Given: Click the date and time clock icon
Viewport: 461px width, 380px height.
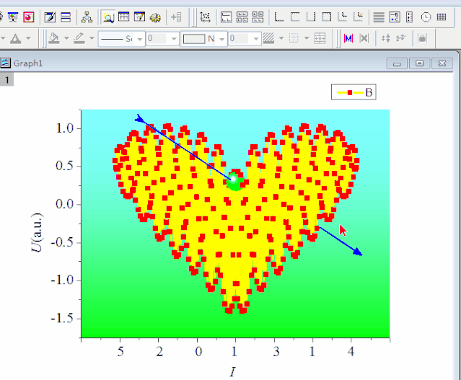Looking at the screenshot, I should tap(426, 17).
